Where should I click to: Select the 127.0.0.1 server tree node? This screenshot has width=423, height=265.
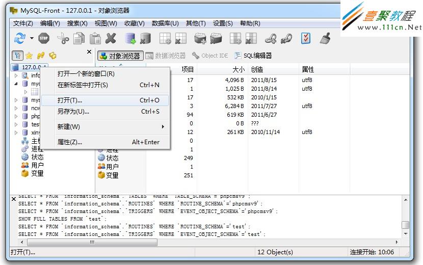pyautogui.click(x=30, y=67)
